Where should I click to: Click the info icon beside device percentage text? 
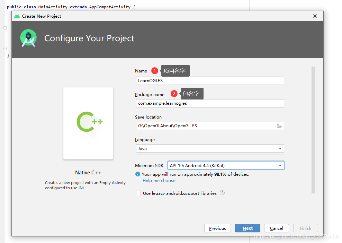point(138,174)
